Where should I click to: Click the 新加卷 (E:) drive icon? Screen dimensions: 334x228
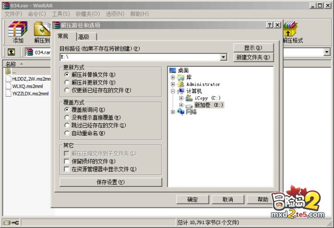tap(189, 105)
